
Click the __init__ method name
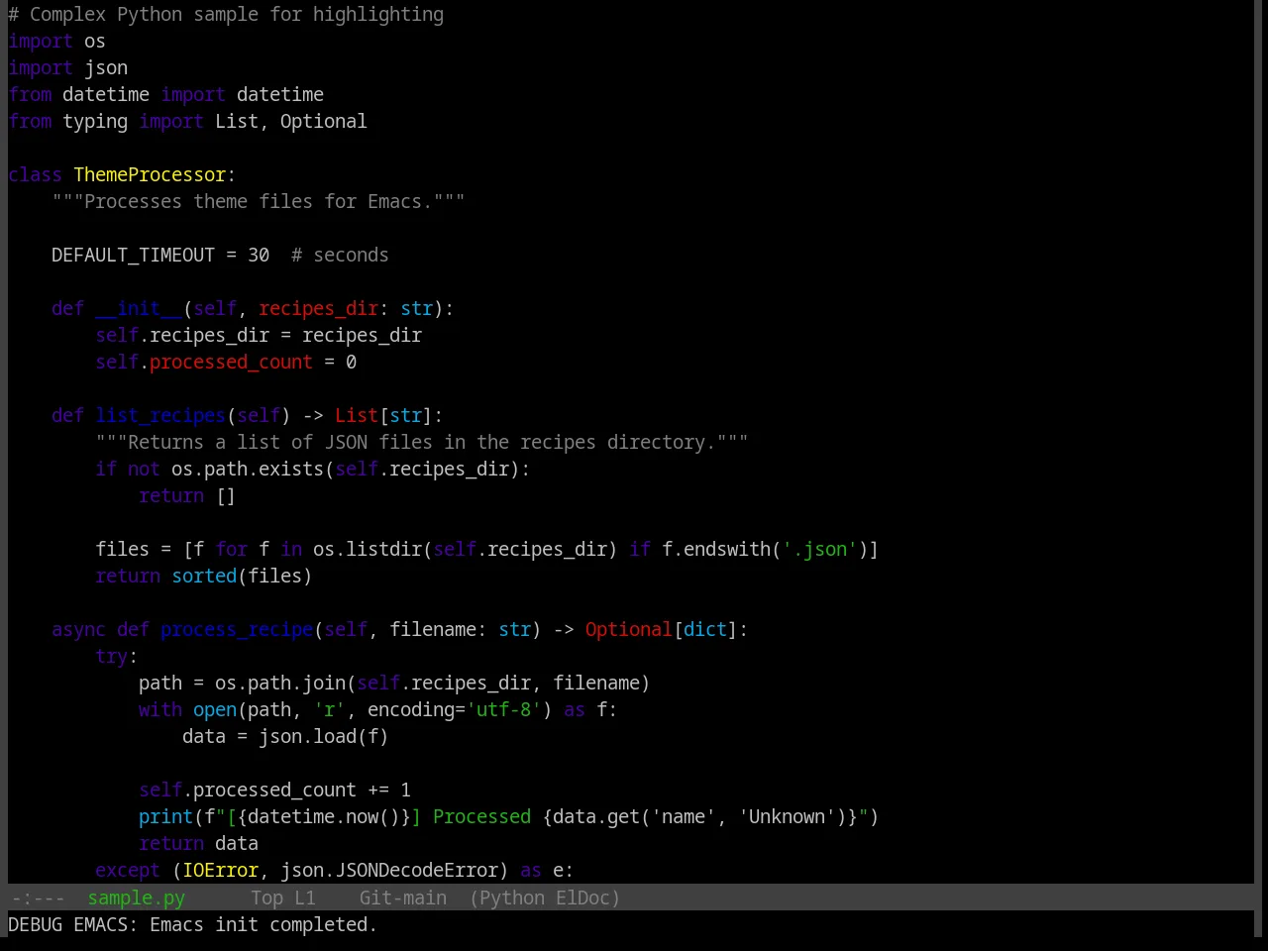point(139,309)
